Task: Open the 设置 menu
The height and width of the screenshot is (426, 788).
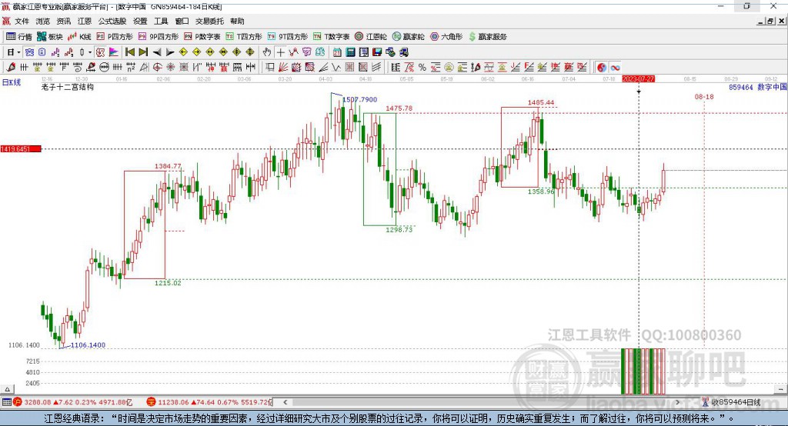Action: click(140, 21)
